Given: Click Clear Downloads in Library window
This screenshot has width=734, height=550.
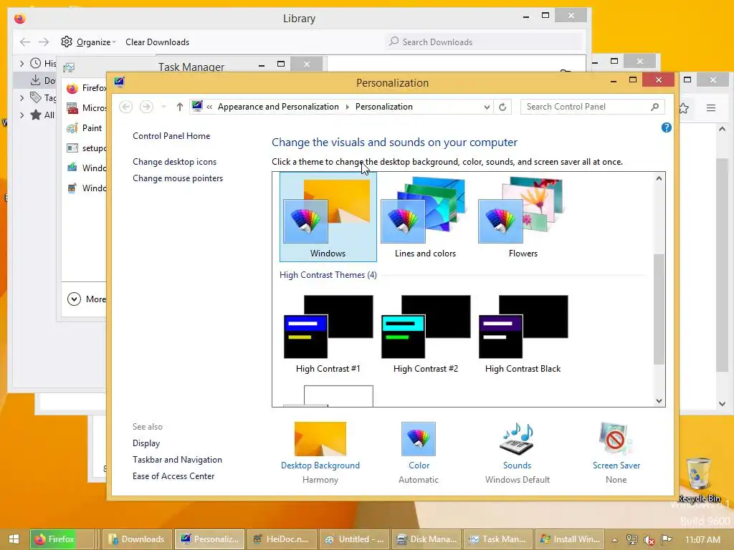Looking at the screenshot, I should click(157, 42).
